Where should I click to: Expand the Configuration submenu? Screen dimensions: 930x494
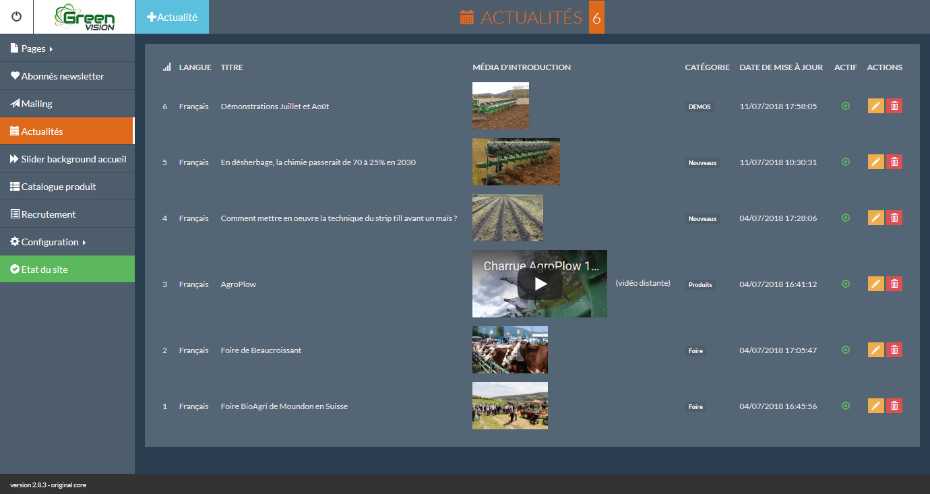click(67, 242)
